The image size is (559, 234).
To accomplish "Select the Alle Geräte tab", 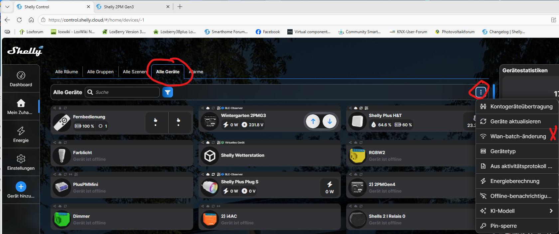I will click(x=168, y=72).
